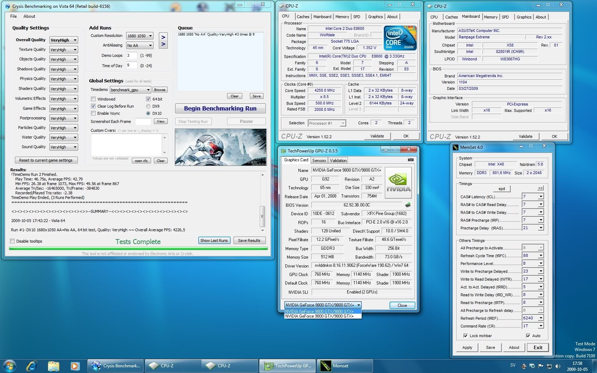Toggle Clear Log Before Run checkbox
597x373 pixels.
click(x=93, y=106)
